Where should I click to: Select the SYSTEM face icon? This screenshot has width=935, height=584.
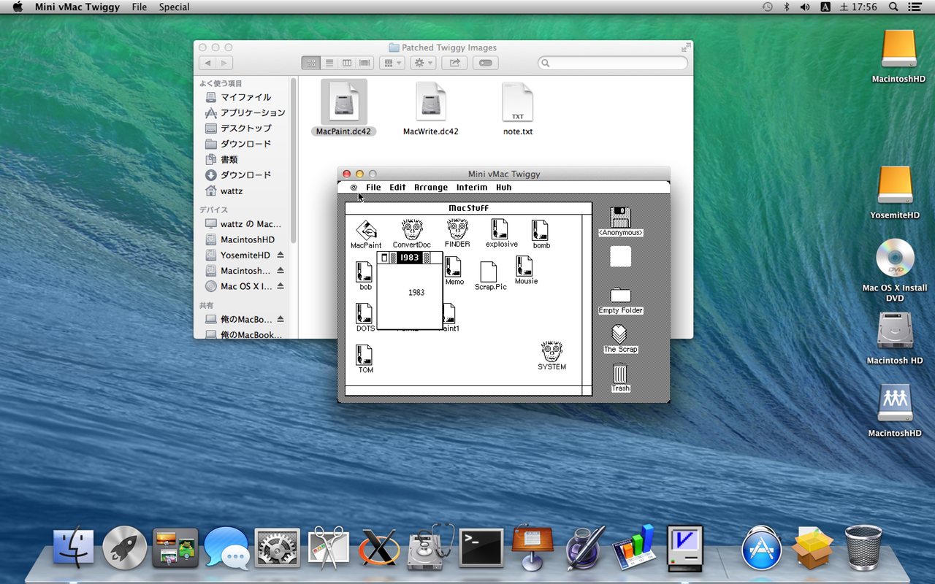click(x=552, y=352)
